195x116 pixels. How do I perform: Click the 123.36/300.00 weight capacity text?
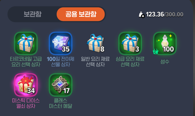(x=164, y=14)
